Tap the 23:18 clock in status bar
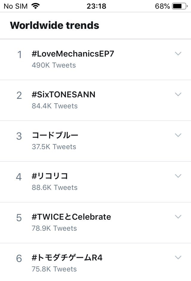Screen dimensions: 191x281 pos(96,6)
